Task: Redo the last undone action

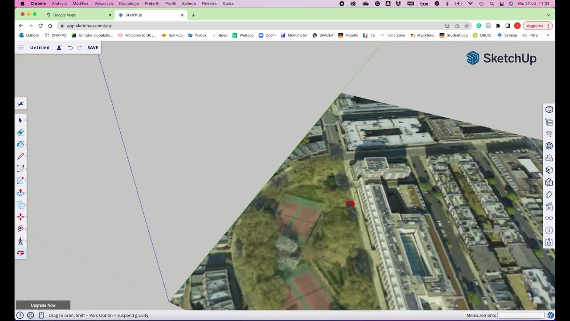Action: [80, 48]
